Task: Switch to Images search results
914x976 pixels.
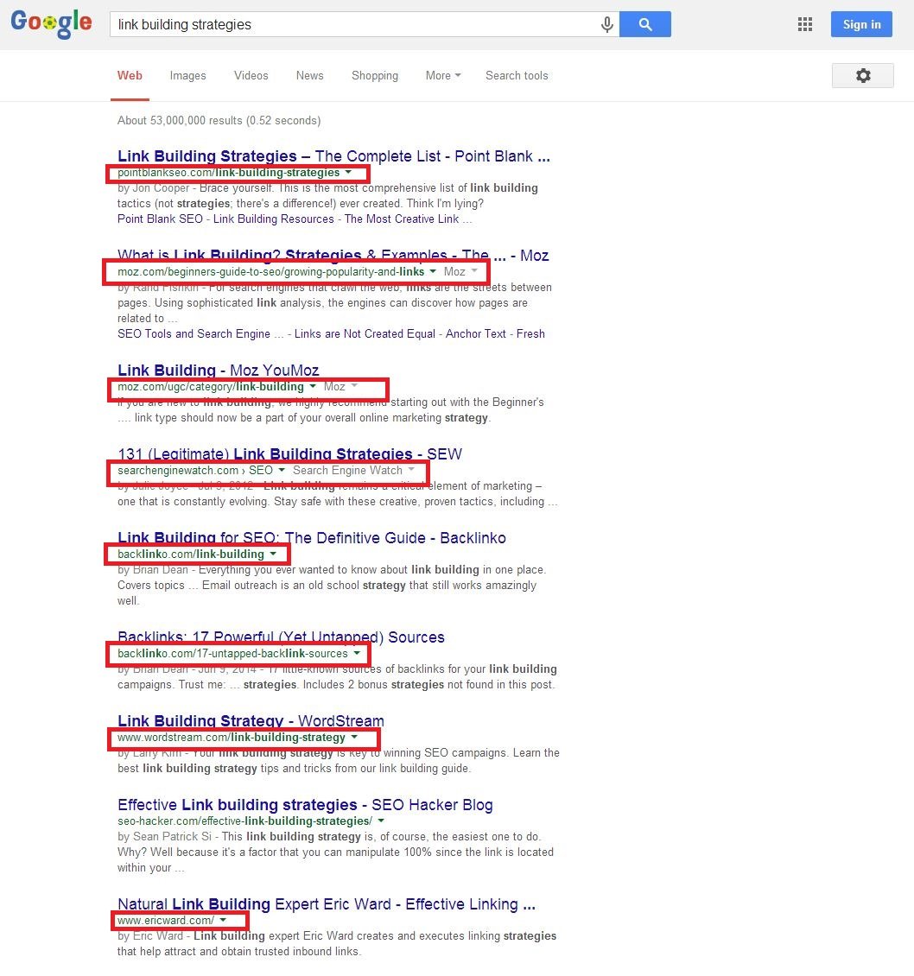Action: [x=187, y=75]
